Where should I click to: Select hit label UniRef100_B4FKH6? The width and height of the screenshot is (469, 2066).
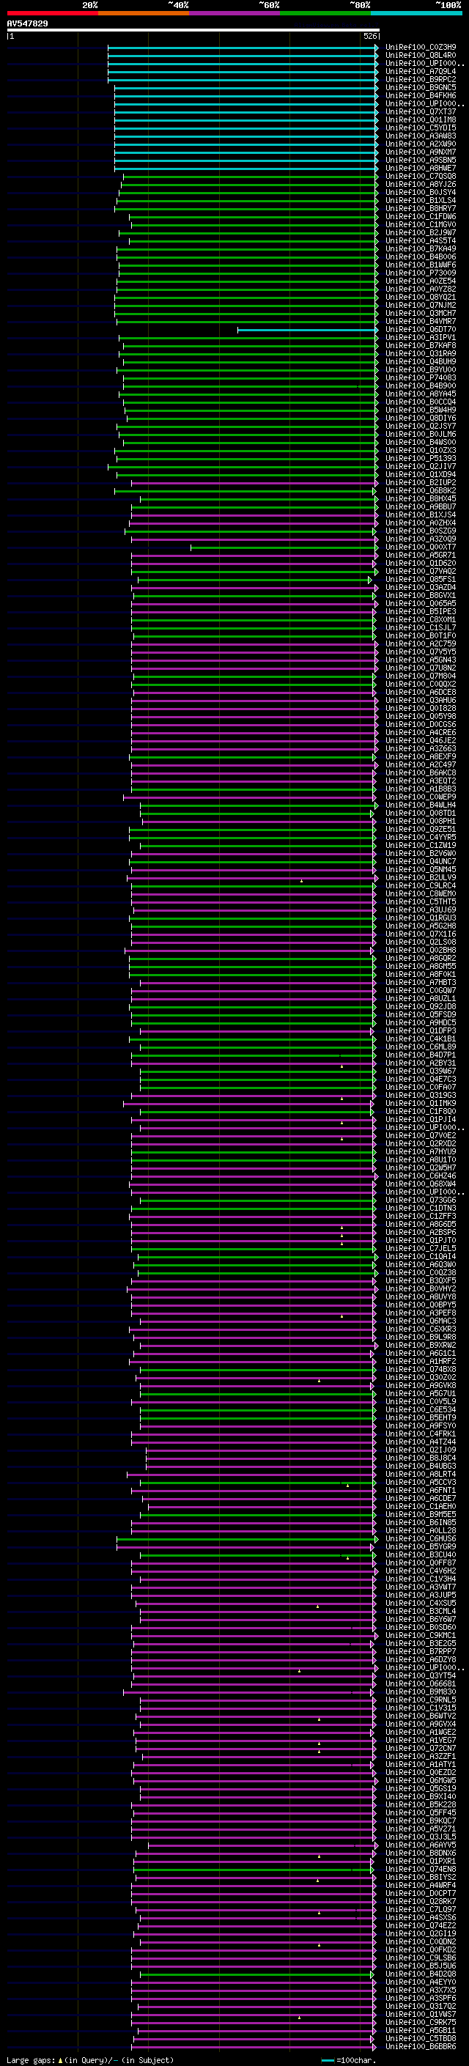pyautogui.click(x=421, y=95)
